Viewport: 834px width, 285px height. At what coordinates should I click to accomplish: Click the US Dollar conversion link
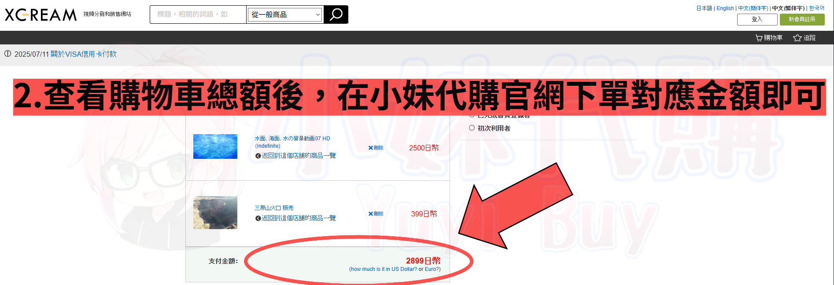pos(384,269)
